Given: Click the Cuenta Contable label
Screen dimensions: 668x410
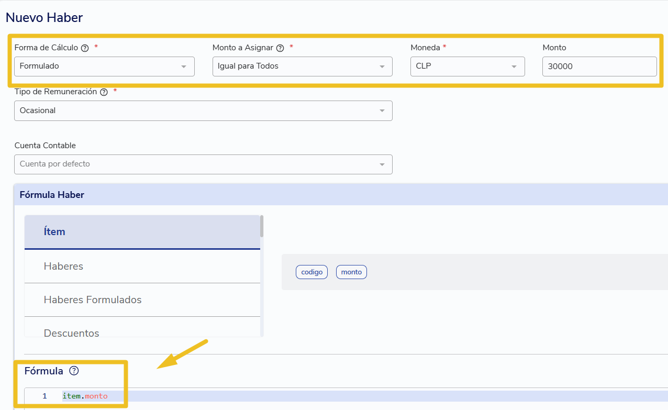Looking at the screenshot, I should click(x=45, y=146).
